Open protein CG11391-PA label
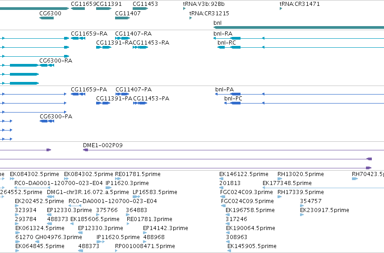384x253 pixels. [x=114, y=99]
